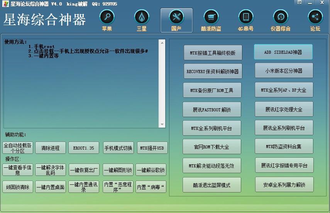Click the 手机模式切换 button
Image resolution: width=330 pixels, height=213 pixels.
pos(118,148)
